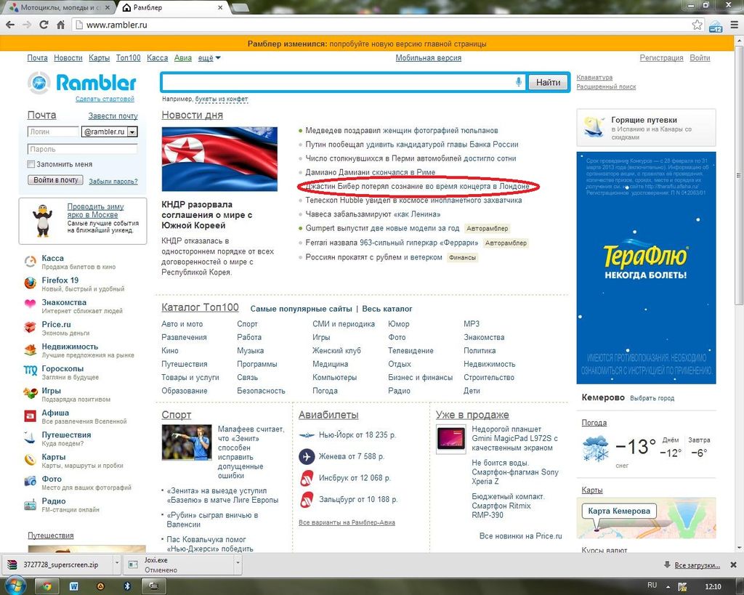744x595 pixels.
Task: Click the penguin mascot image
Action: (43, 221)
